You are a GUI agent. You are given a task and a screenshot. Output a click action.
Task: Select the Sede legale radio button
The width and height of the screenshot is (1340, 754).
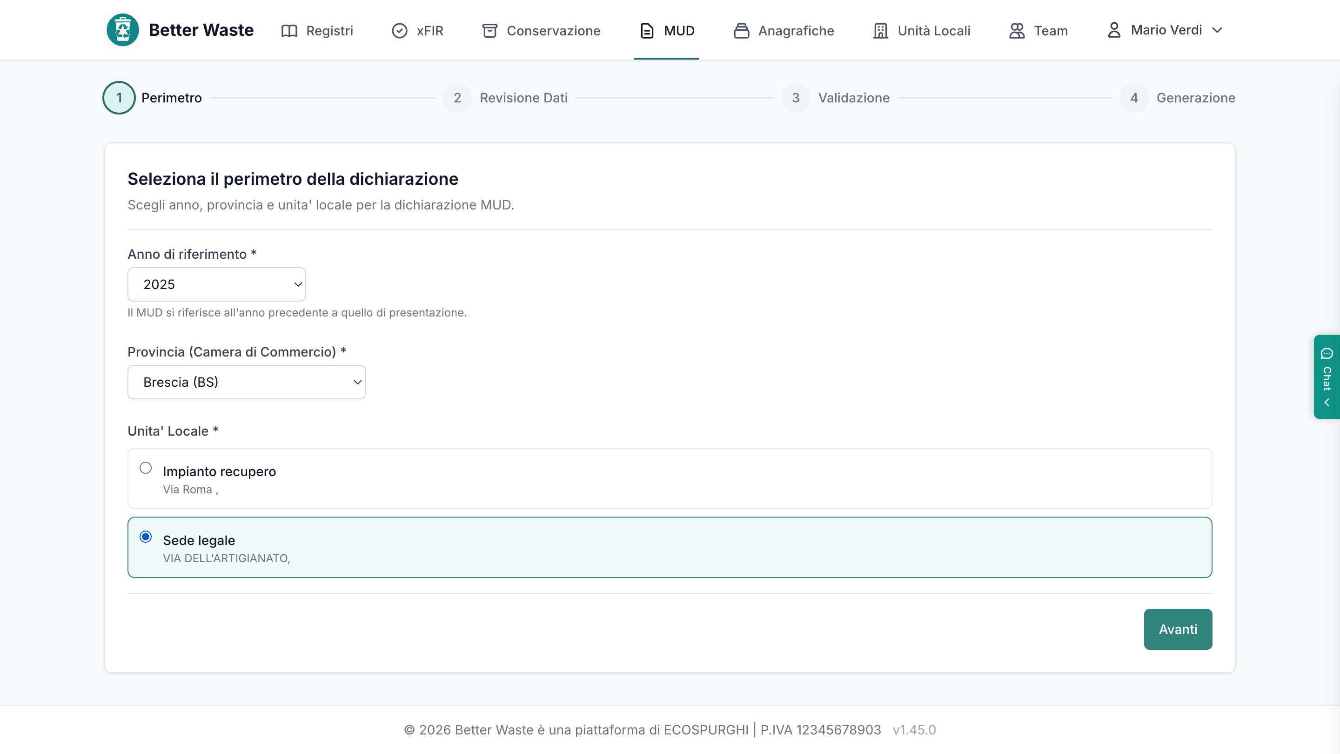(x=146, y=537)
